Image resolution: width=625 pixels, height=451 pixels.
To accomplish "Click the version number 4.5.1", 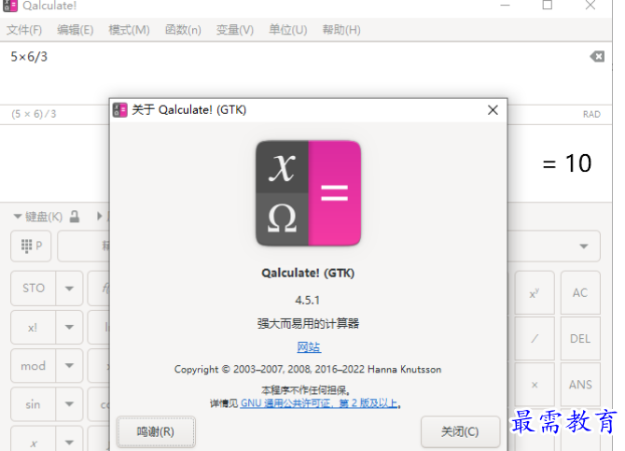I will click(307, 300).
